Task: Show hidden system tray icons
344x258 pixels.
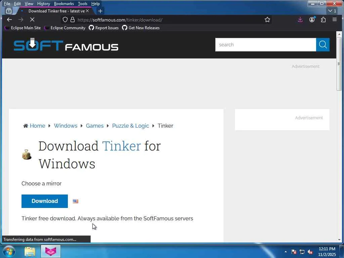Action: coord(286,252)
